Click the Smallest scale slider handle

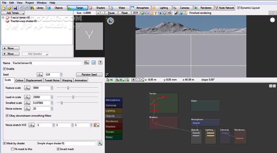[62, 103]
